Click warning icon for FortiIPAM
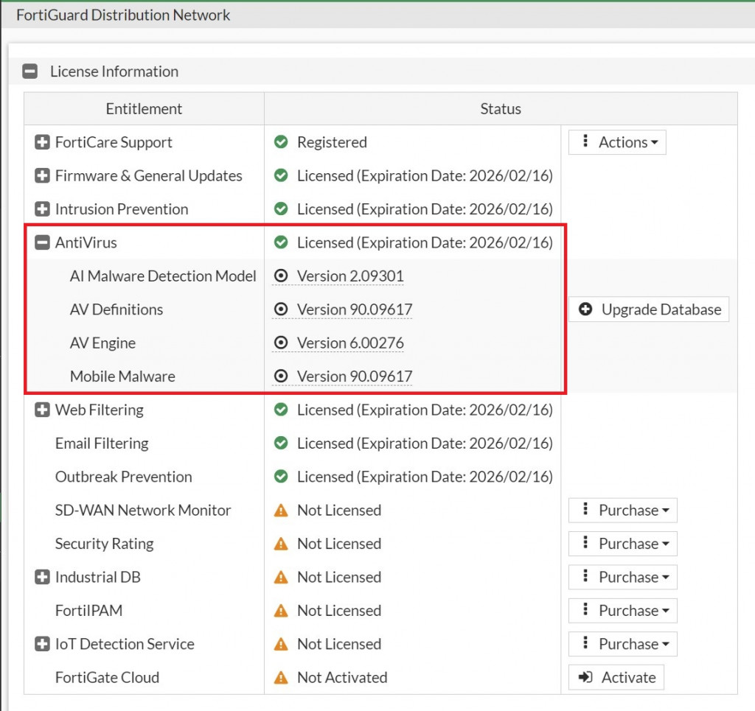This screenshot has height=711, width=755. pyautogui.click(x=281, y=611)
